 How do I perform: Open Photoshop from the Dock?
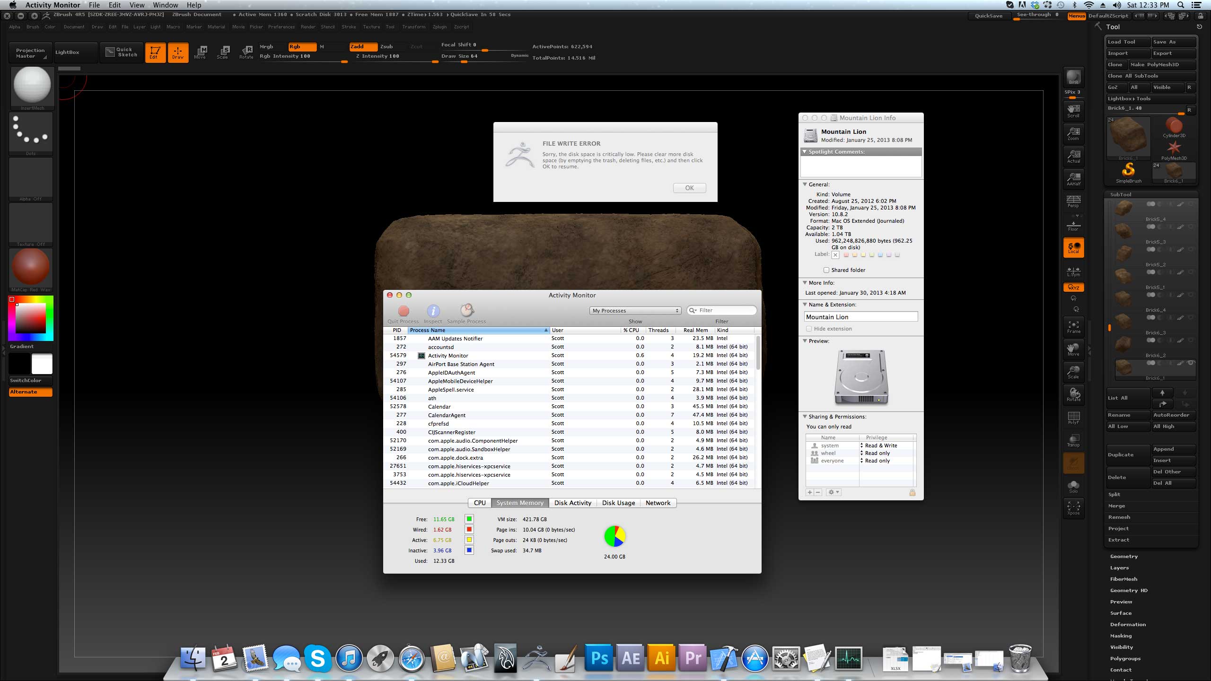click(600, 658)
